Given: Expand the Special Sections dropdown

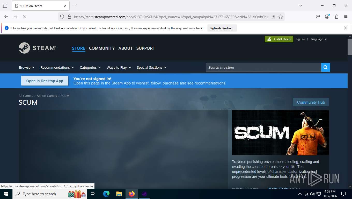Looking at the screenshot, I should (152, 67).
